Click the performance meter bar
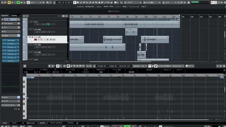 click(200, 2)
